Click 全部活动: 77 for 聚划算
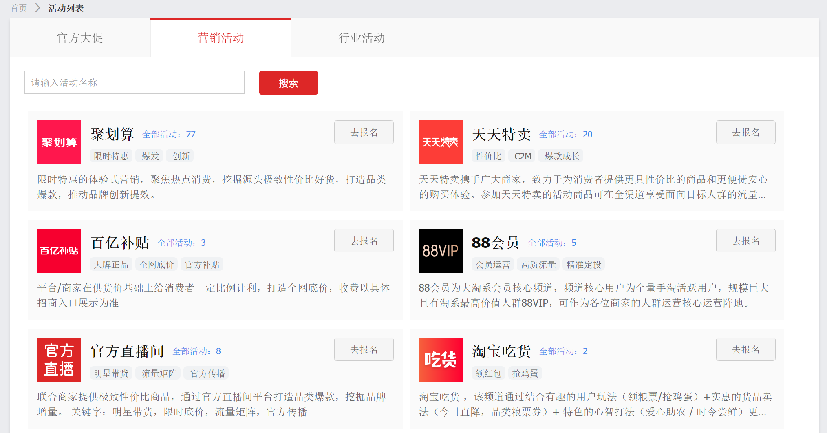The height and width of the screenshot is (433, 827). (169, 134)
